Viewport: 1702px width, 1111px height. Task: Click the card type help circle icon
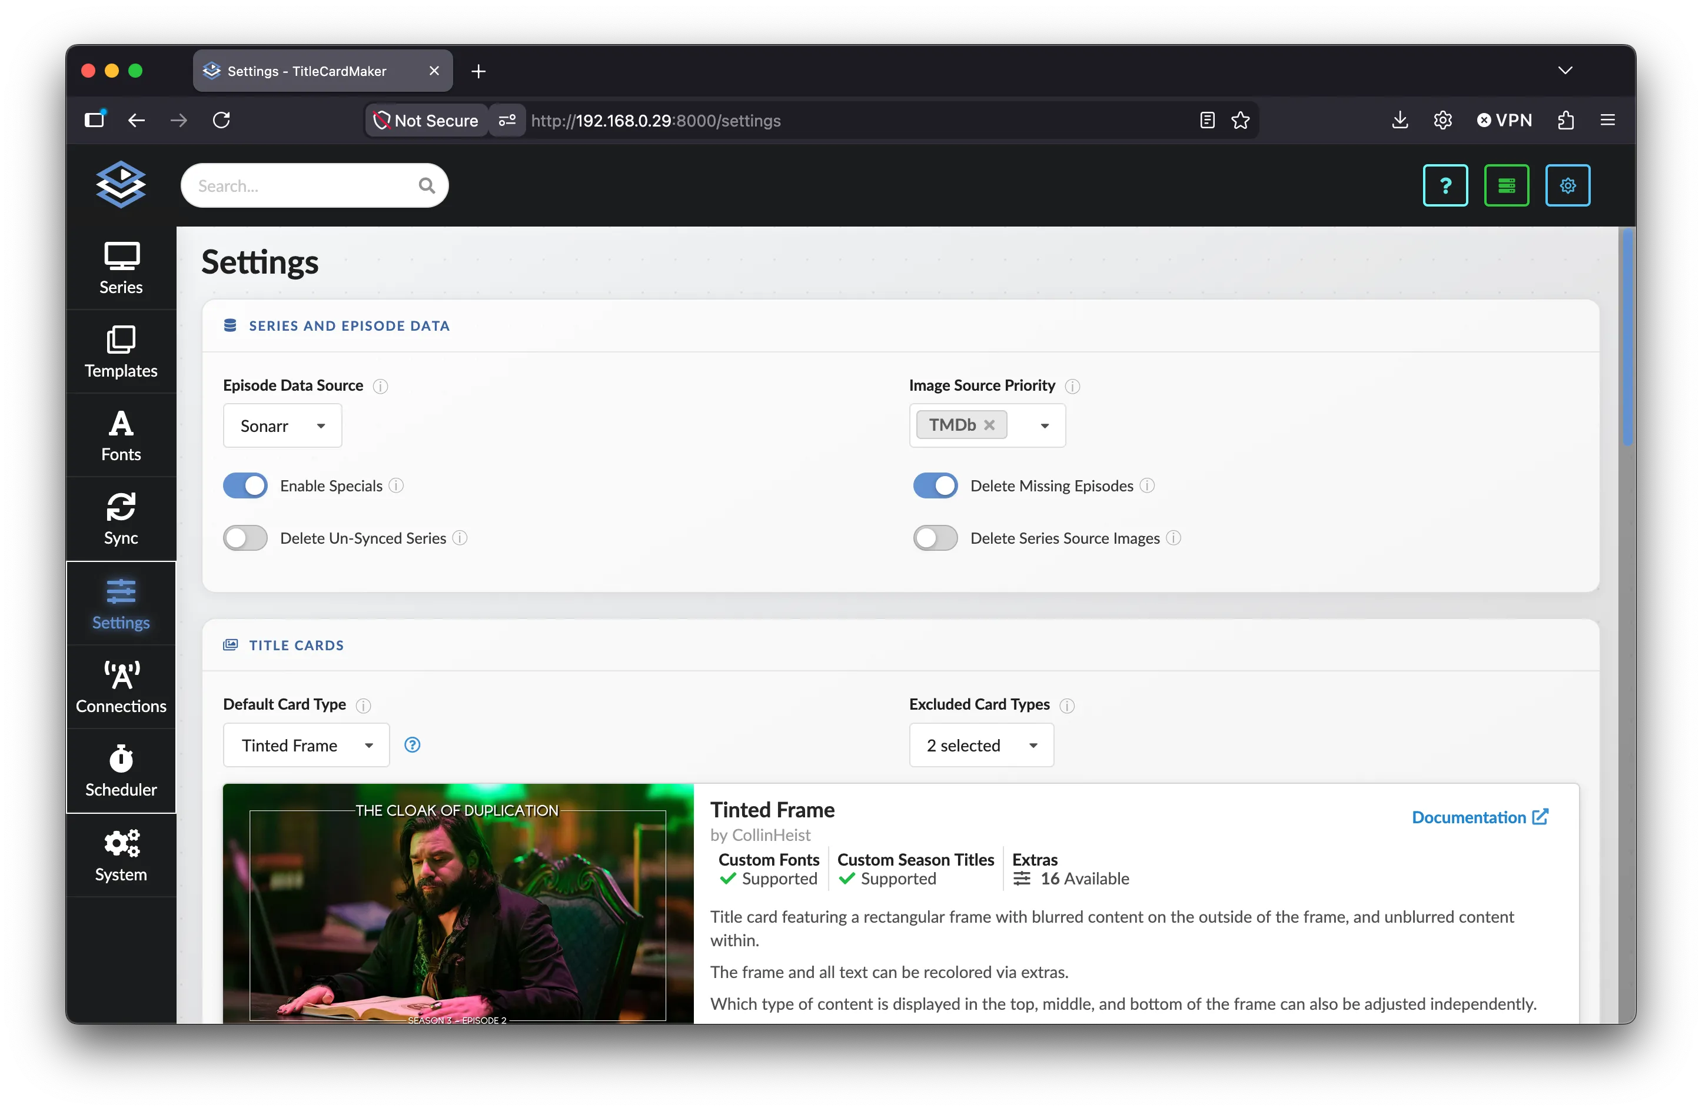(x=412, y=745)
